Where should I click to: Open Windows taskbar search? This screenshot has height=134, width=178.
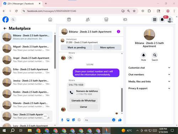point(12,130)
